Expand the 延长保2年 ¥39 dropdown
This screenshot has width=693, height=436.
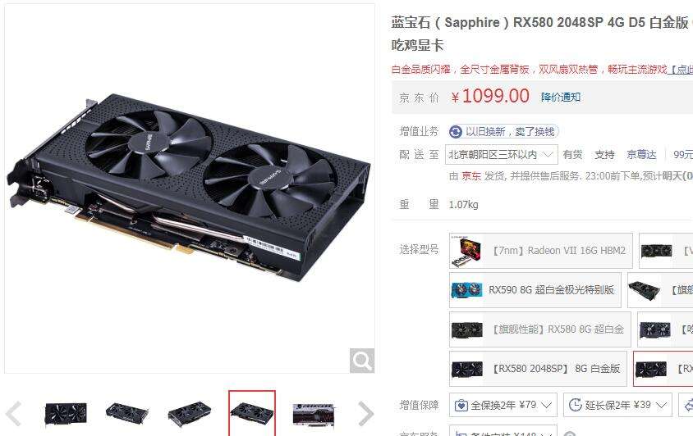click(617, 405)
